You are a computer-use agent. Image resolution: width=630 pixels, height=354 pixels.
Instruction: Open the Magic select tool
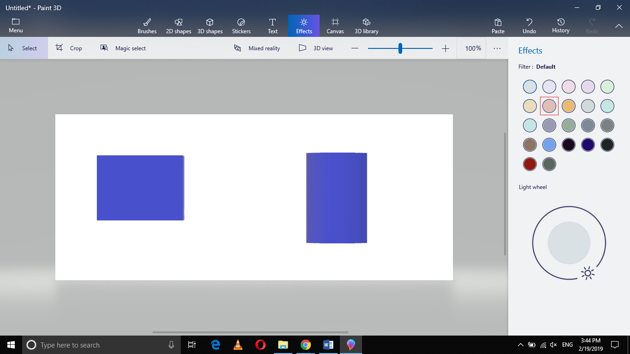point(123,48)
